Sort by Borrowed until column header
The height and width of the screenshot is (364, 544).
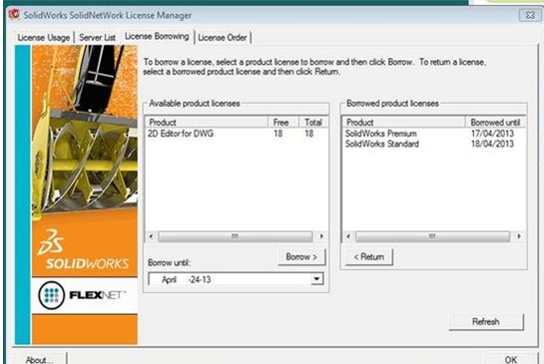pyautogui.click(x=495, y=122)
